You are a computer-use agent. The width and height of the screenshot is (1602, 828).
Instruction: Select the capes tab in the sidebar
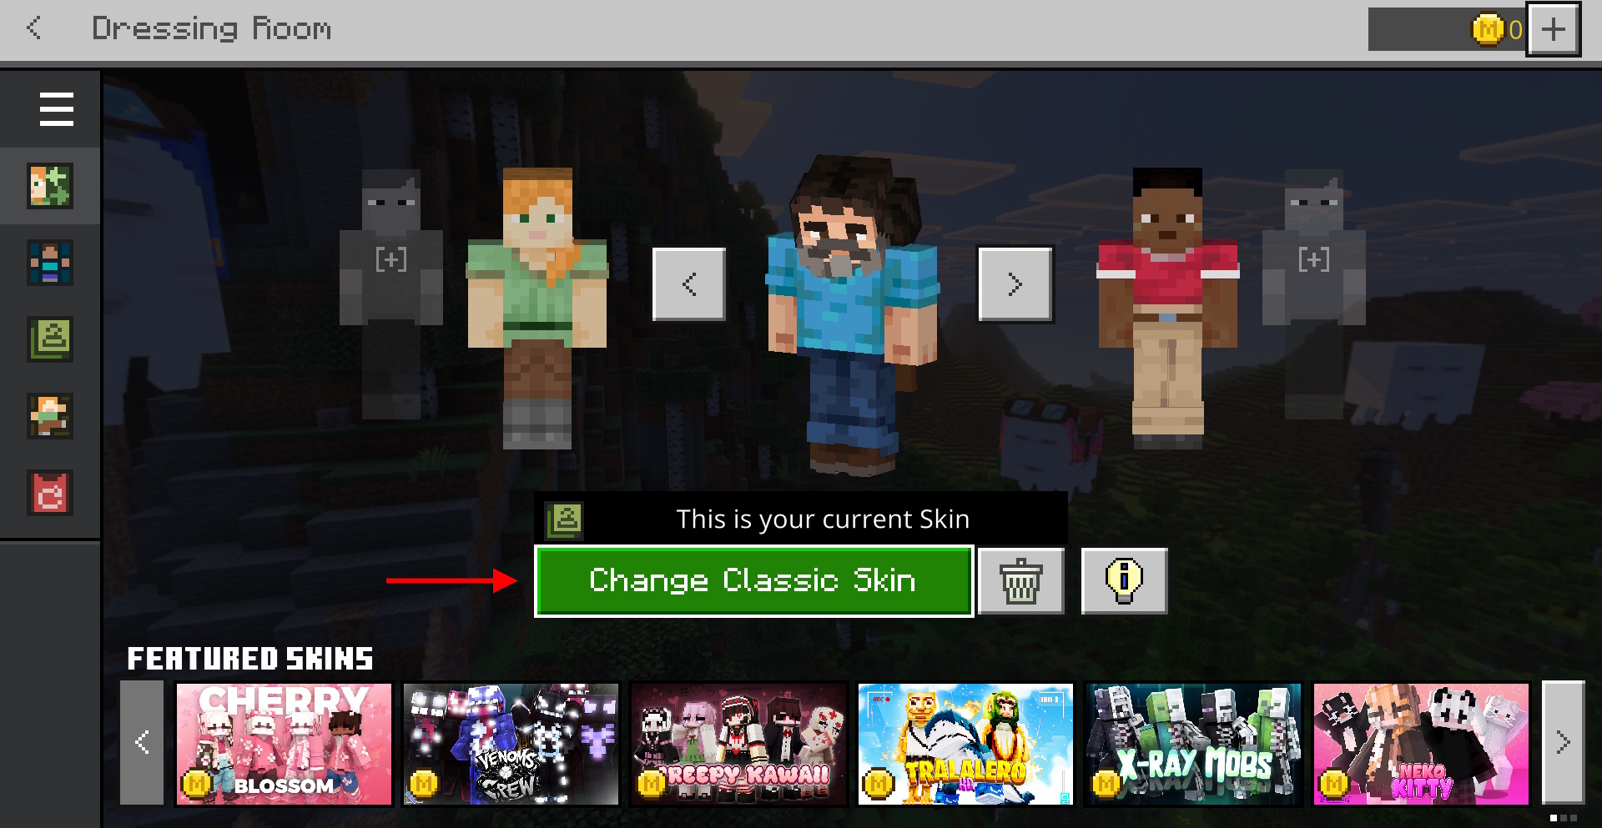coord(49,493)
